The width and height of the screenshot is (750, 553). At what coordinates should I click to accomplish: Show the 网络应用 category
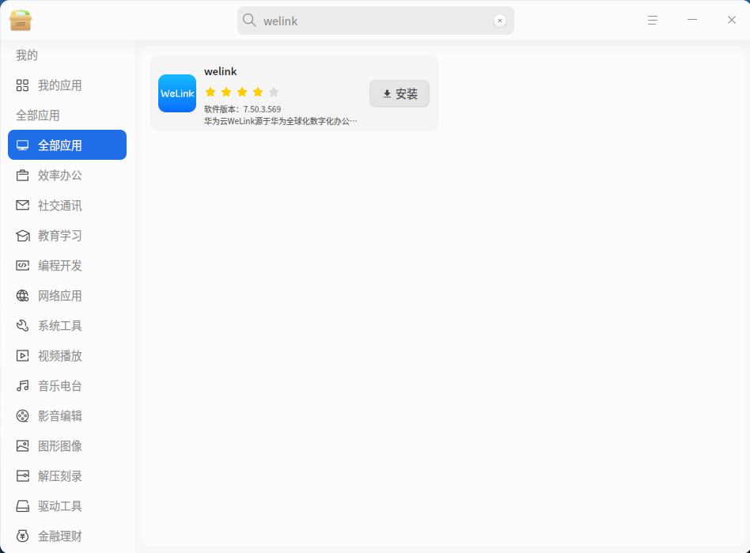pos(67,296)
